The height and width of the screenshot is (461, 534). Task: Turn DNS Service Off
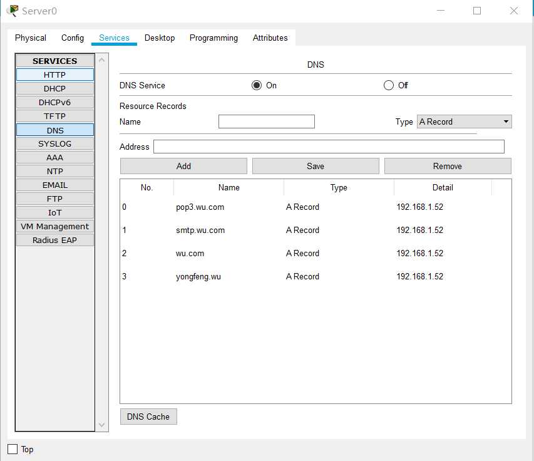pyautogui.click(x=389, y=85)
